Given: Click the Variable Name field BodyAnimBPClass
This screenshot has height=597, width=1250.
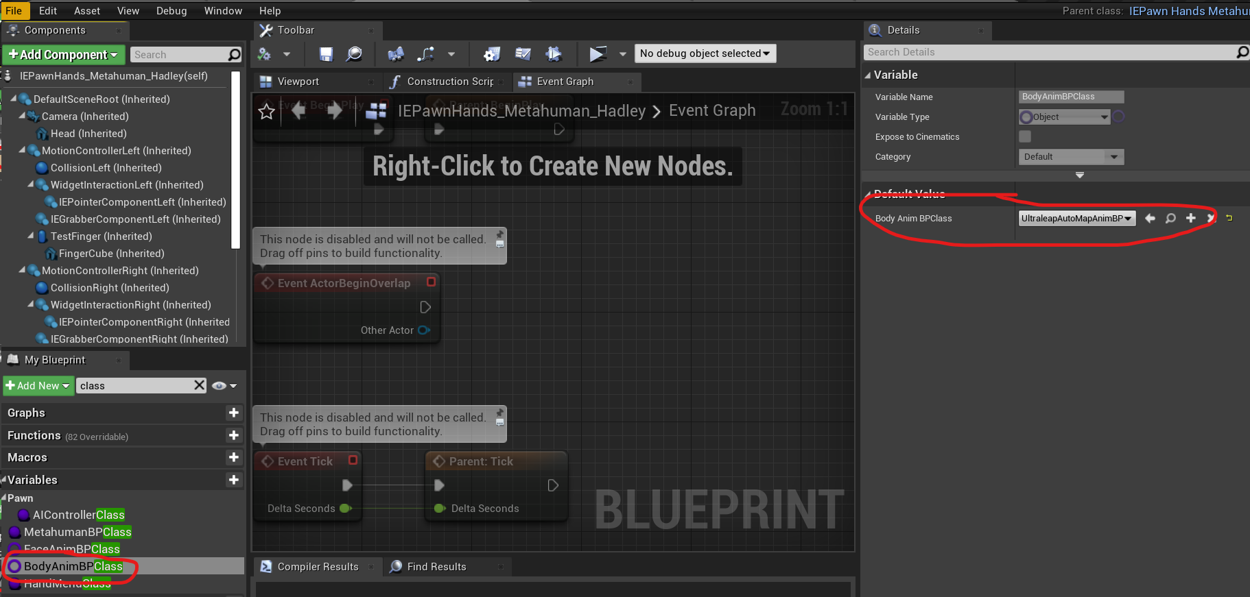Looking at the screenshot, I should click(1071, 97).
